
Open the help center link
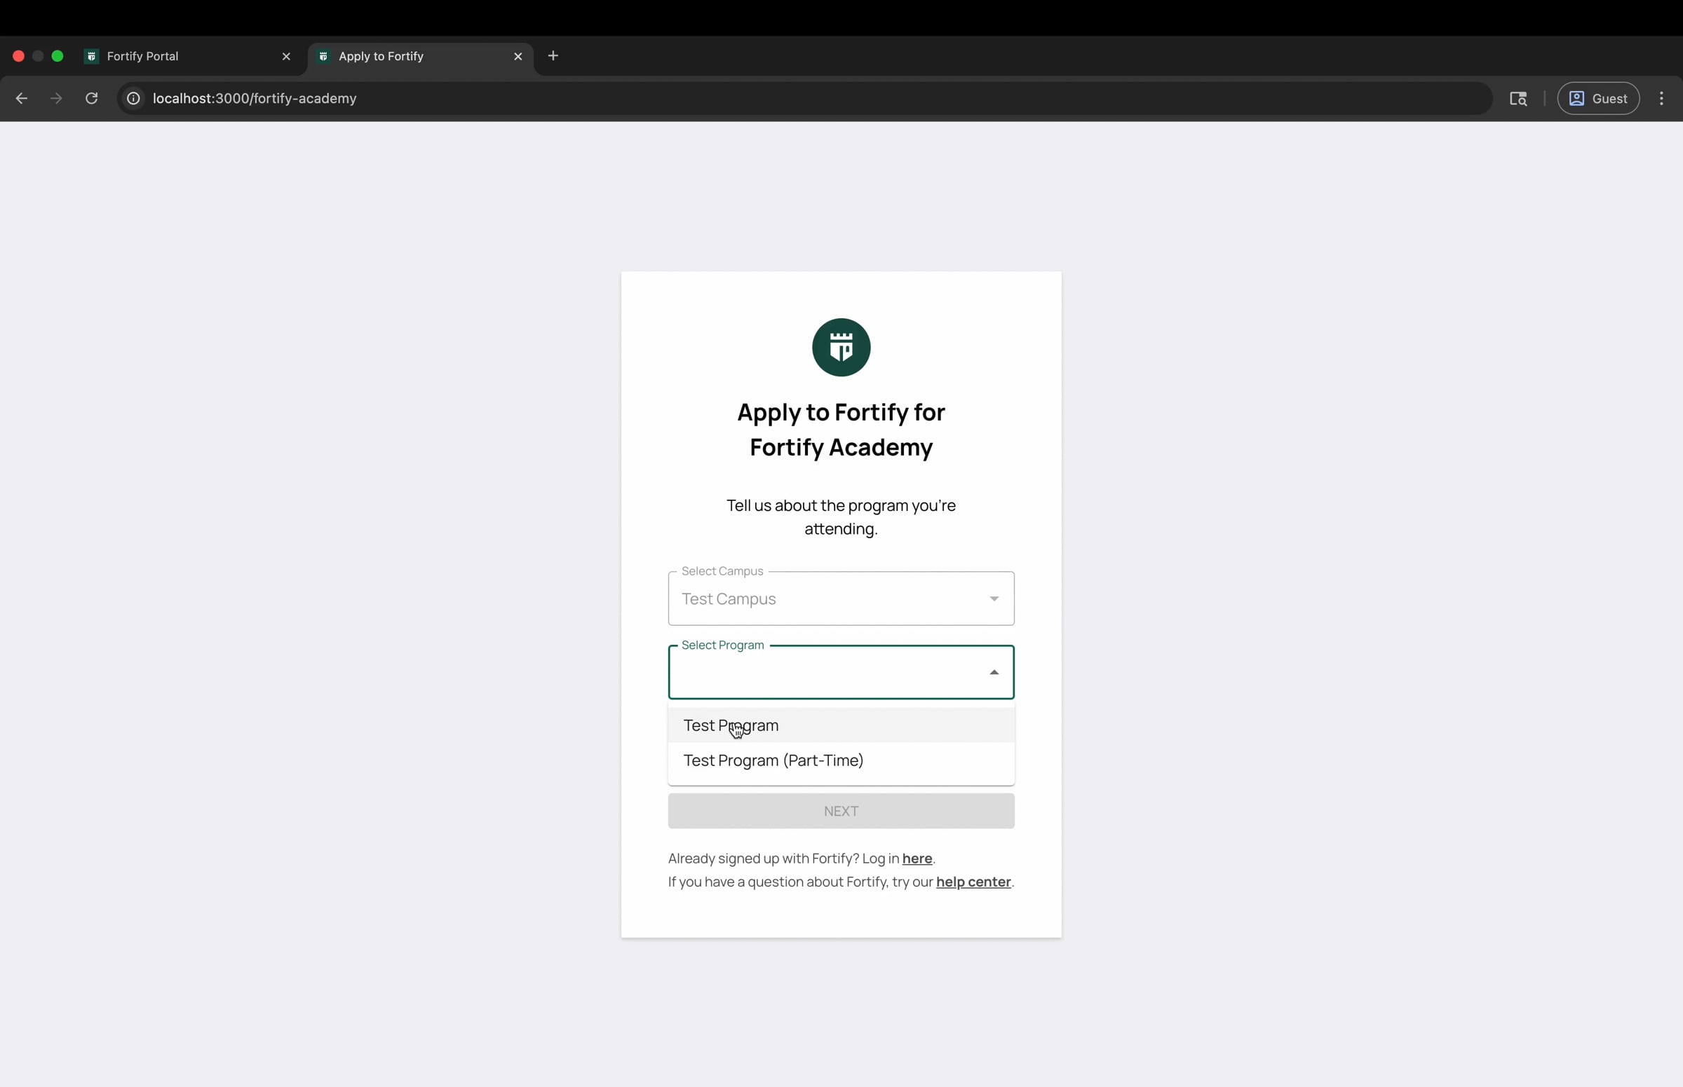point(973,882)
